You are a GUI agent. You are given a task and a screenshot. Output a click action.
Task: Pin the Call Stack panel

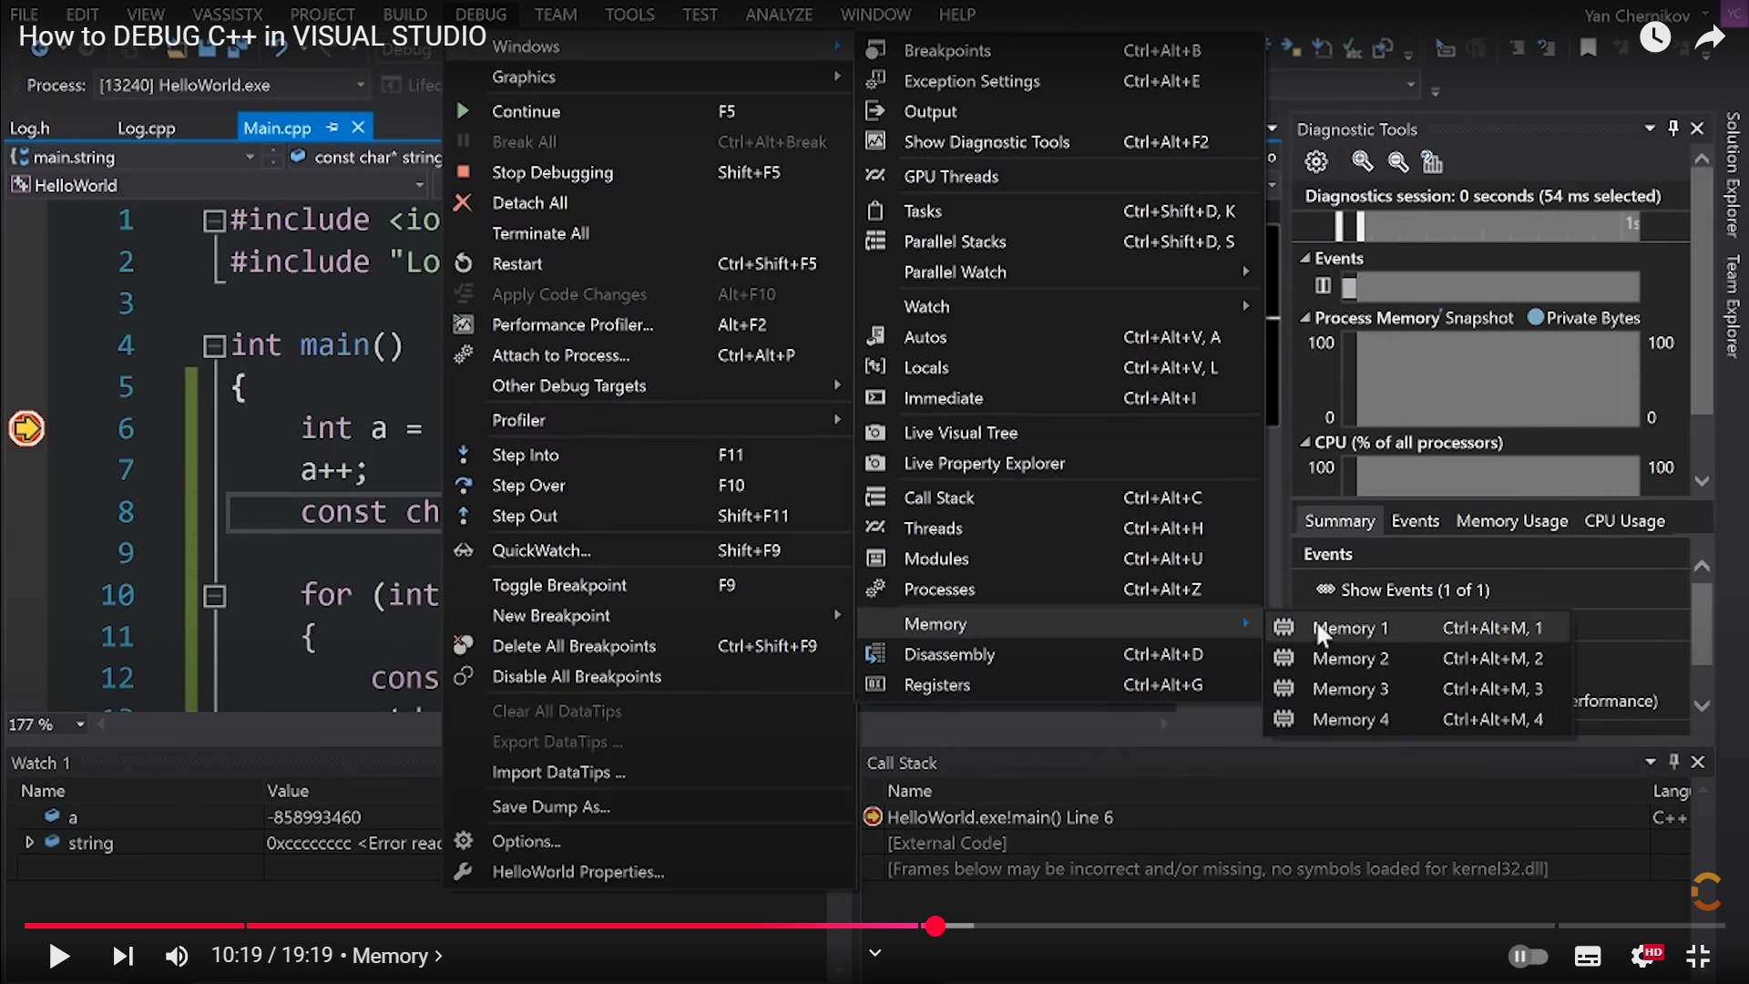pos(1673,762)
